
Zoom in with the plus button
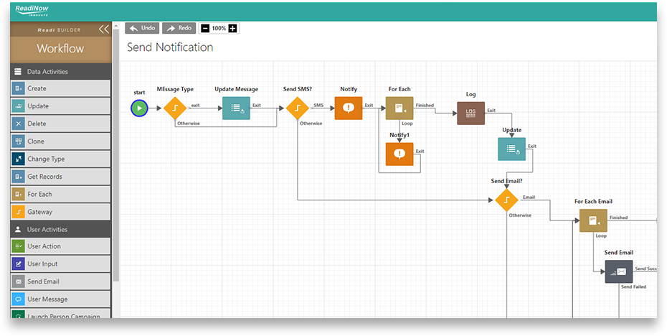232,29
